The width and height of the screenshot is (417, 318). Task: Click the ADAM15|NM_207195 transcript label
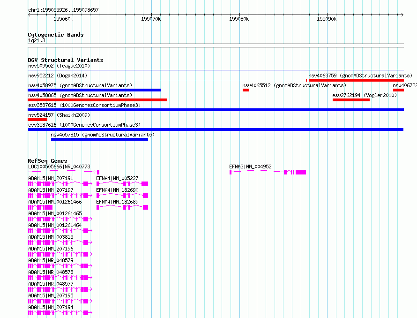[51, 295]
